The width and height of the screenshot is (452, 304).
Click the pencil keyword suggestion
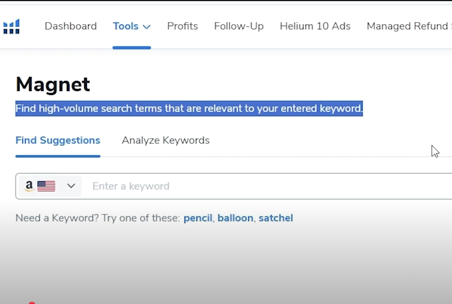coord(198,218)
